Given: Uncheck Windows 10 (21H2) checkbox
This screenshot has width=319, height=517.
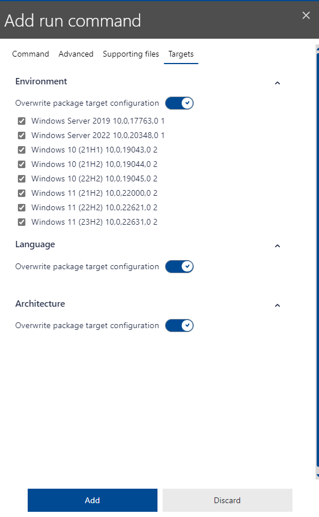Looking at the screenshot, I should click(22, 164).
